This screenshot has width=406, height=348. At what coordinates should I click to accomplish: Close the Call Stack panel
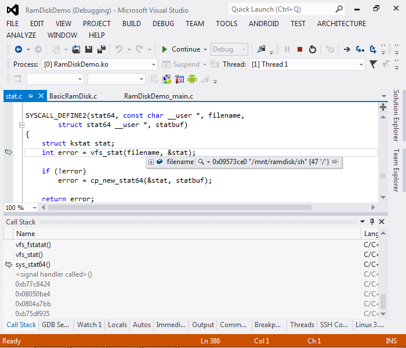(382, 222)
